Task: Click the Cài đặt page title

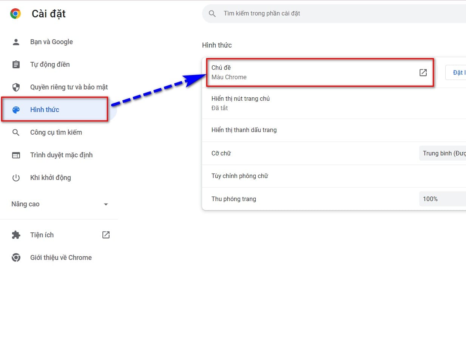Action: click(x=49, y=14)
